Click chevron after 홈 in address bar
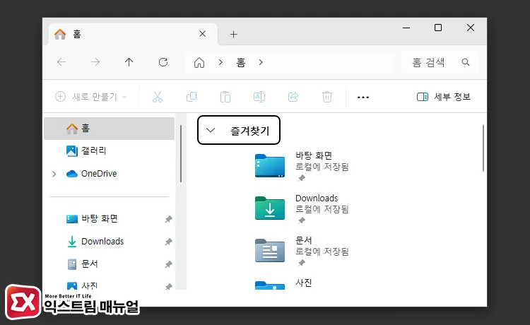The image size is (530, 325). coord(261,62)
